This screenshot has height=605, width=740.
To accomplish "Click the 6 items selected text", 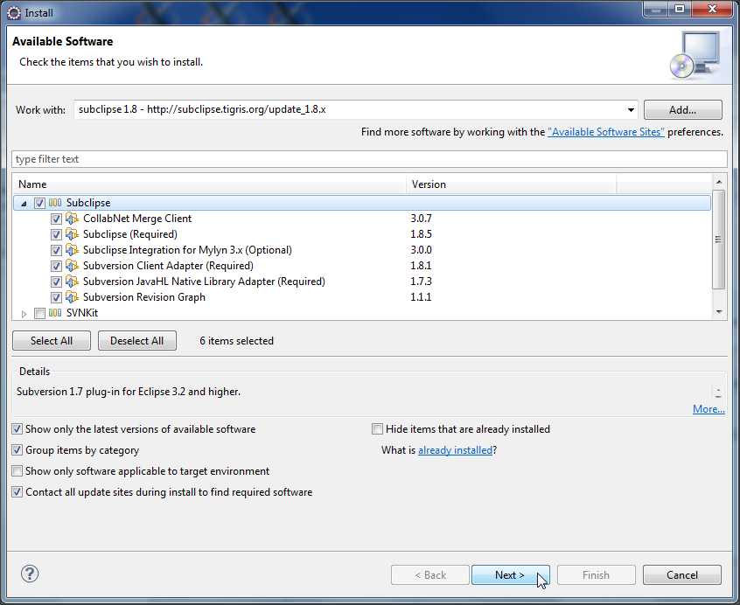I will (236, 340).
